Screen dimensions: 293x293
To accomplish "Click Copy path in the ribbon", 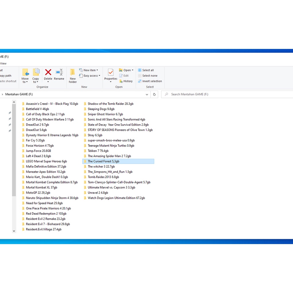I will point(6,76).
